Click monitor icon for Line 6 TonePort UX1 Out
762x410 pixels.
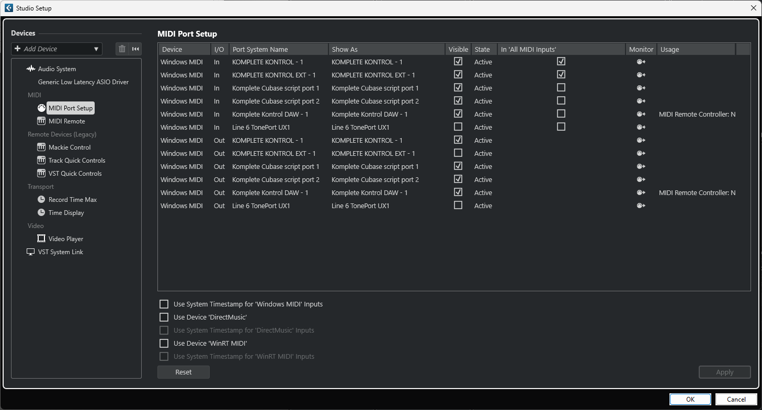[x=641, y=206]
